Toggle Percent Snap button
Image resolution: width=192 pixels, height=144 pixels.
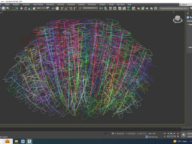coord(71,8)
